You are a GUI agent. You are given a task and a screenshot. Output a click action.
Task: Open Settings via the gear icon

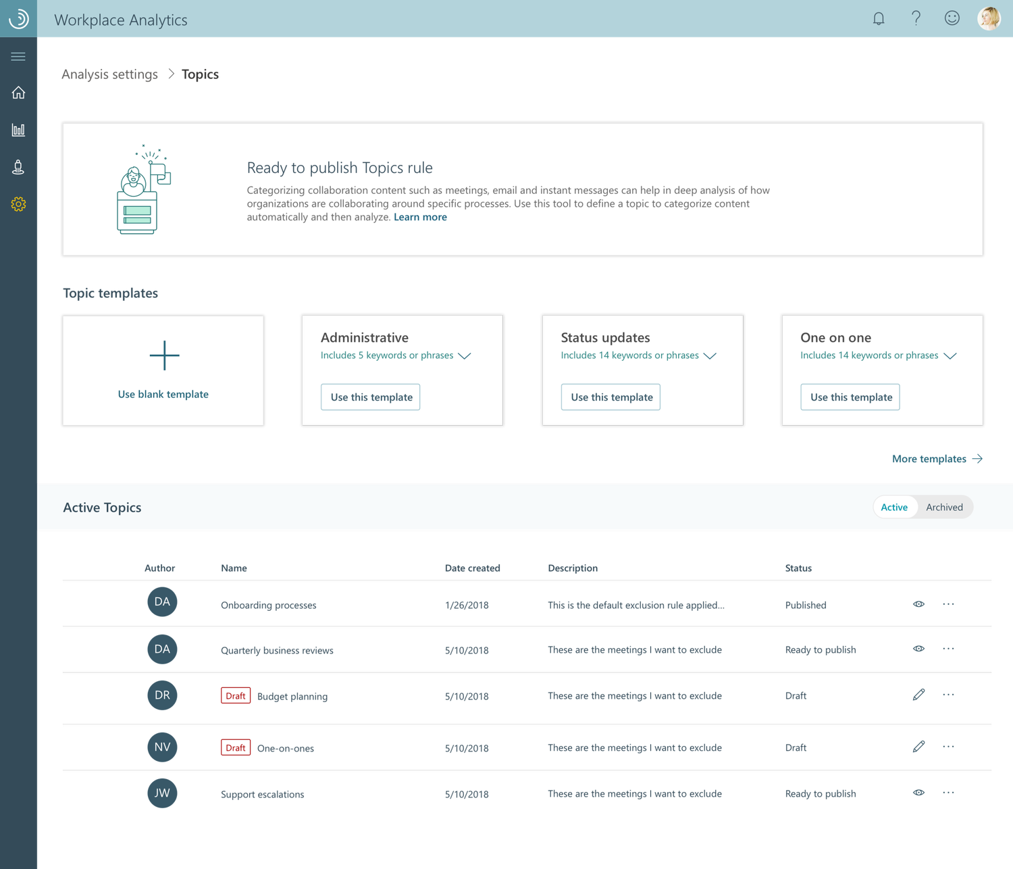pos(18,204)
